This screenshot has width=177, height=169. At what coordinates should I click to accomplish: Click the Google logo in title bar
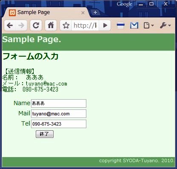pos(124,4)
